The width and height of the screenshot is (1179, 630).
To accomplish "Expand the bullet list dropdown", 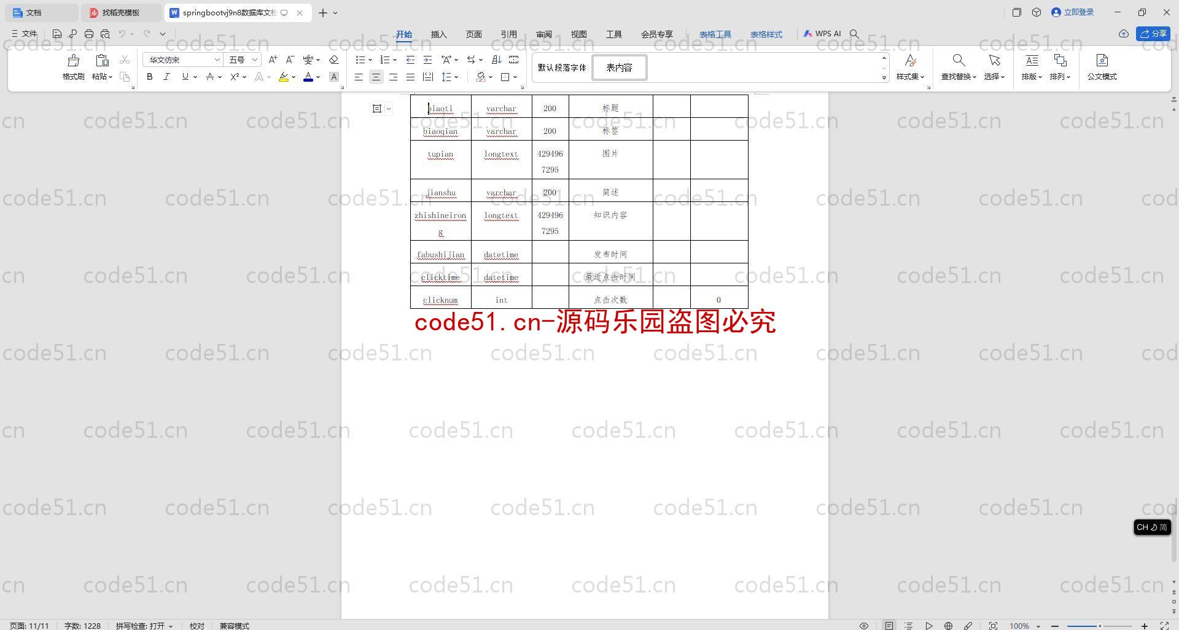I will (370, 60).
